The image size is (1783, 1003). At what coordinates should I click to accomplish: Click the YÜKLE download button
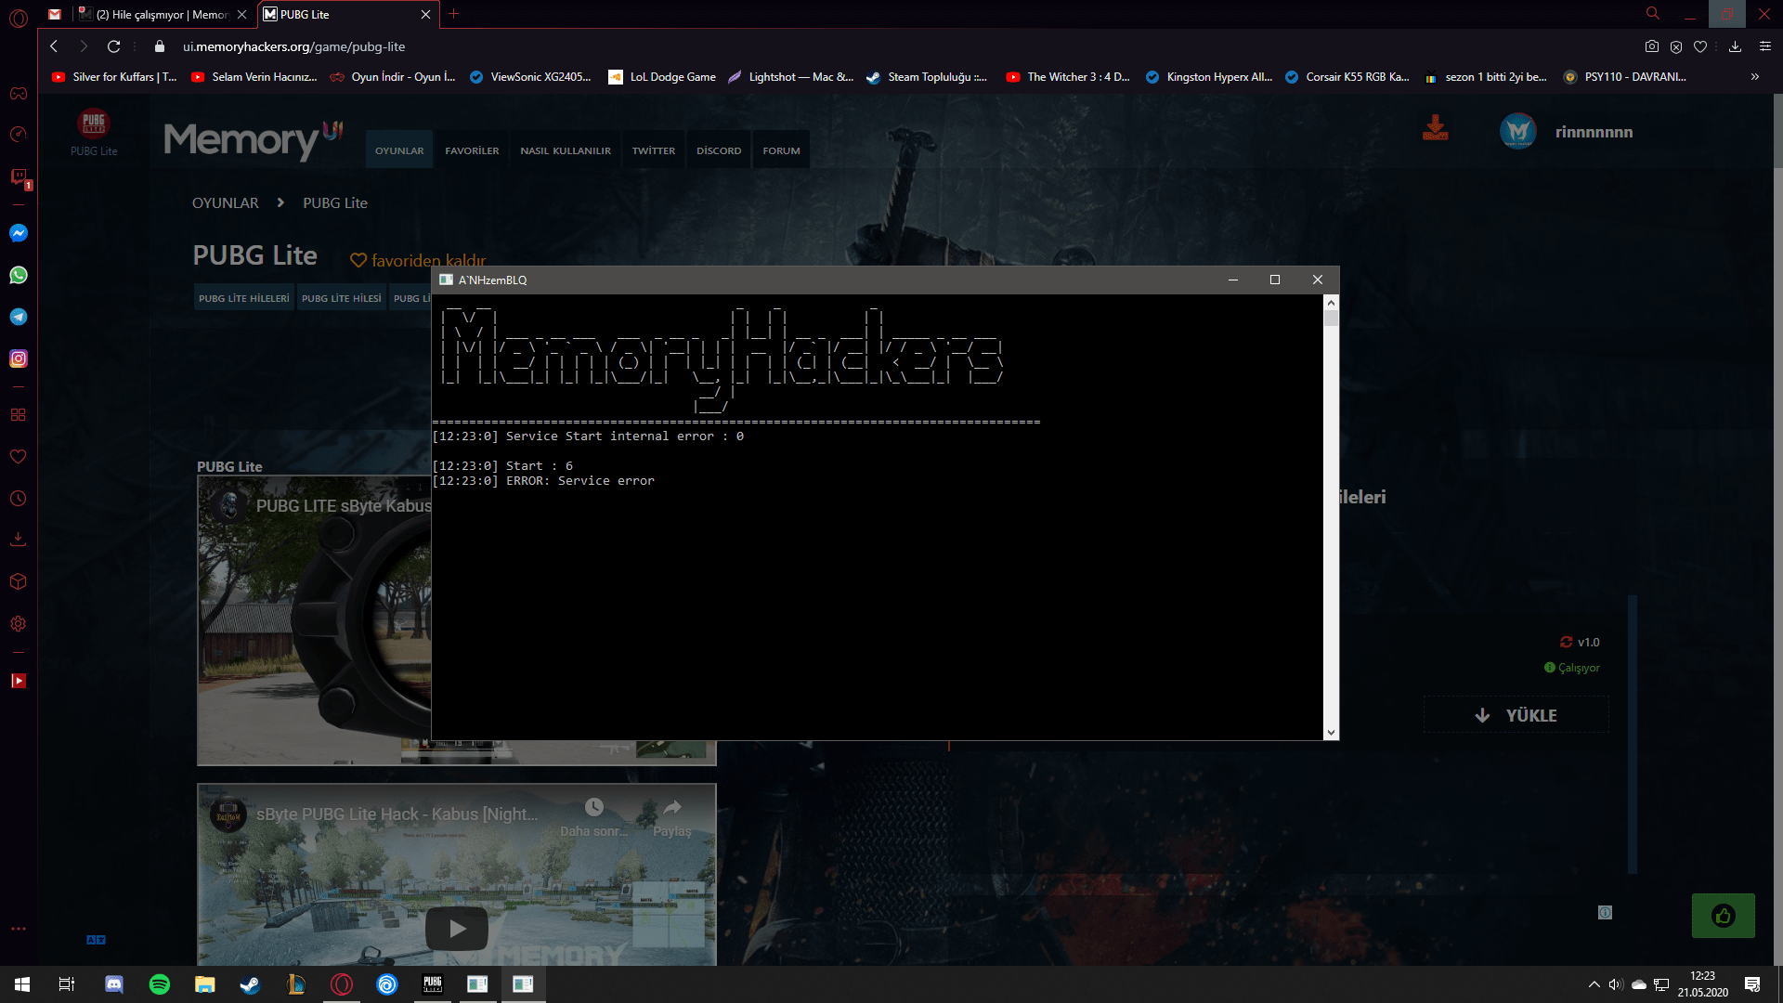pyautogui.click(x=1516, y=715)
